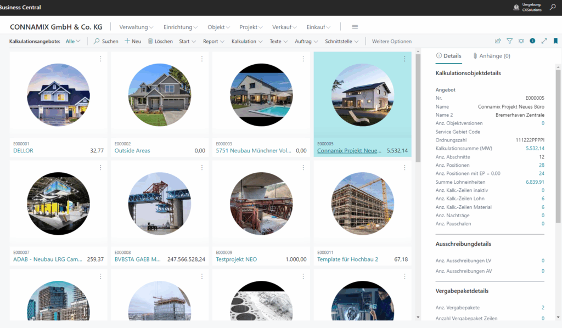Create a new entry with Neu
Viewport: 562px width, 328px height.
133,41
